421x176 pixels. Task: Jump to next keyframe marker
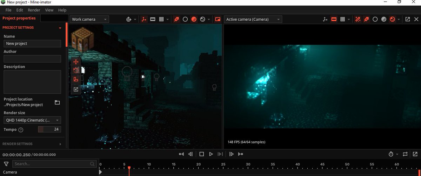tap(232, 154)
